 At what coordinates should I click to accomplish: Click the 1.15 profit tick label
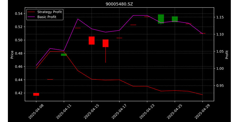point(220,17)
